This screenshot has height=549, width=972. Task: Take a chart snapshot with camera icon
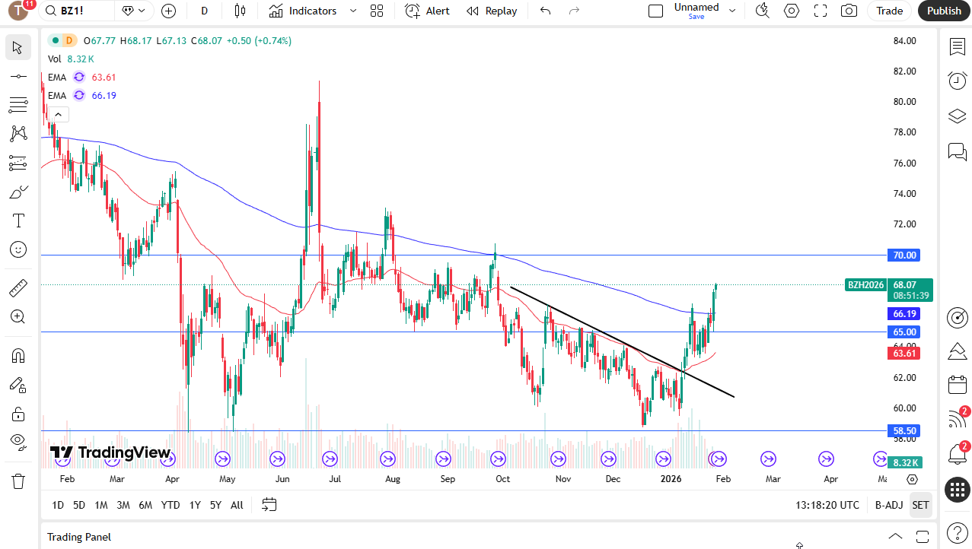(849, 11)
